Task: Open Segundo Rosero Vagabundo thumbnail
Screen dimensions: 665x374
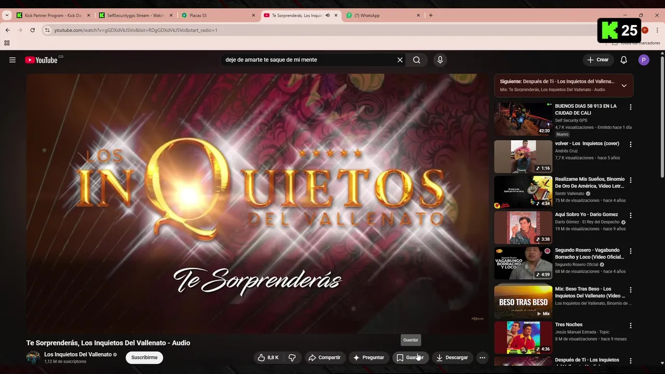Action: click(523, 263)
